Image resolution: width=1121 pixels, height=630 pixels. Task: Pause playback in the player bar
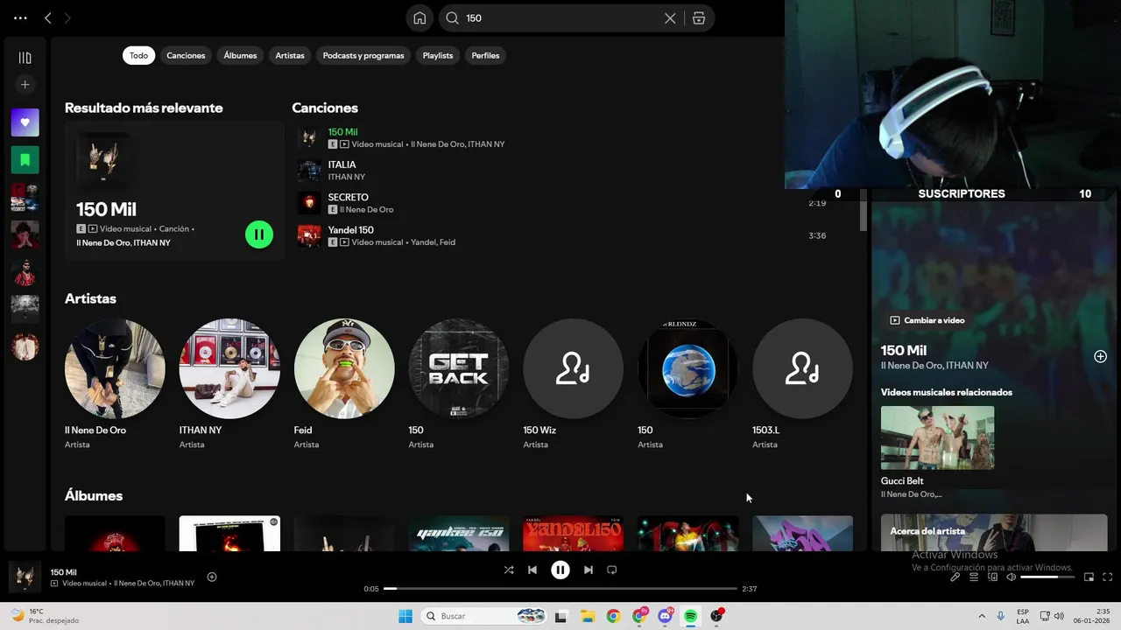tap(560, 570)
